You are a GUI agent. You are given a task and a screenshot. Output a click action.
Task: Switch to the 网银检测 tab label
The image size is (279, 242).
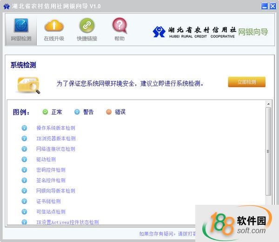click(21, 39)
